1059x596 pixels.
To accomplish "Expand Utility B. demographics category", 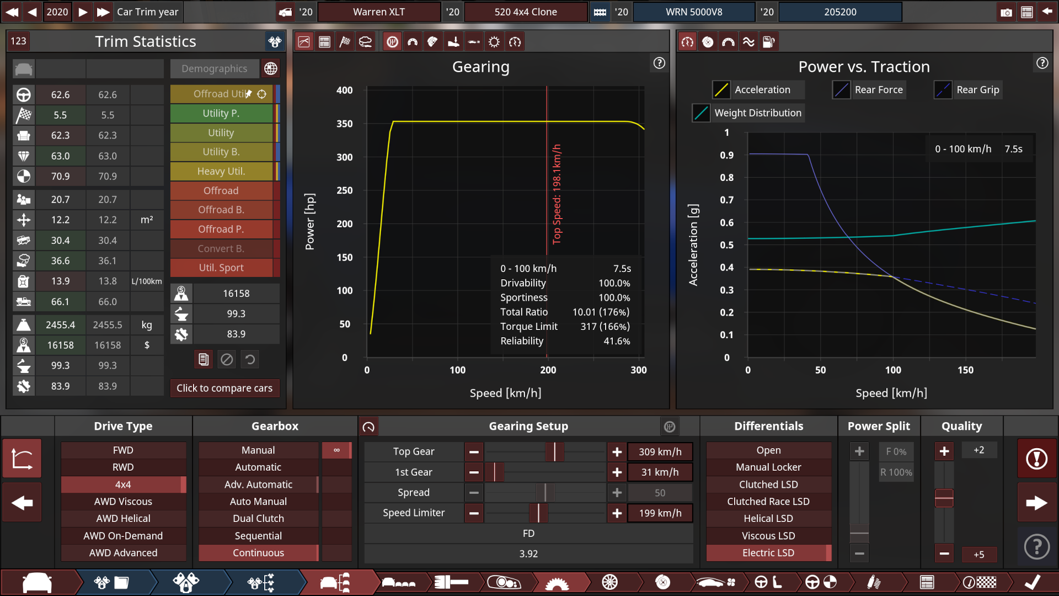I will coord(221,151).
